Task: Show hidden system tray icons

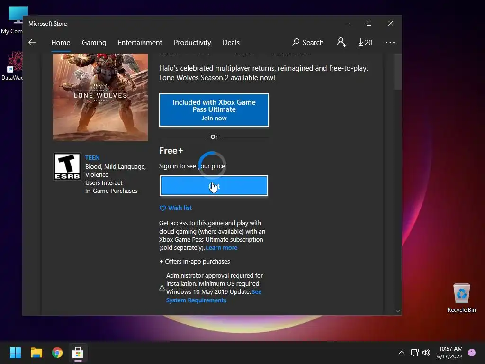Action: 402,353
